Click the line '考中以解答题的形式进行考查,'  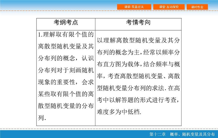pyautogui.click(x=138, y=100)
